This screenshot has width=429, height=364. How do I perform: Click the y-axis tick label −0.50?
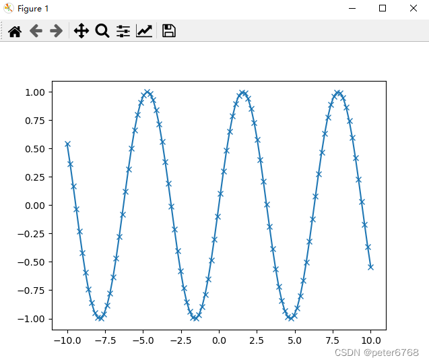point(31,262)
